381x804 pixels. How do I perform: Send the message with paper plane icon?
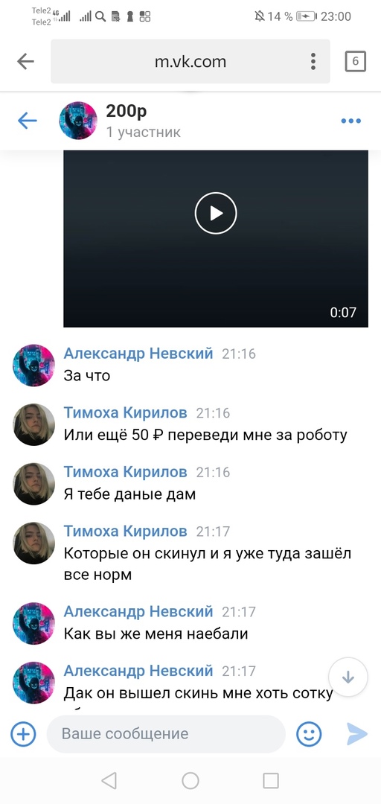(357, 734)
